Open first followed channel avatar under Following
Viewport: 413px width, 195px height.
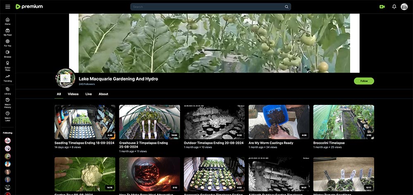click(x=7, y=140)
